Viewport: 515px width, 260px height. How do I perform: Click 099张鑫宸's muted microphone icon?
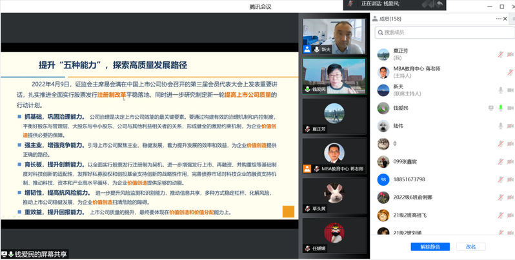[501, 161]
